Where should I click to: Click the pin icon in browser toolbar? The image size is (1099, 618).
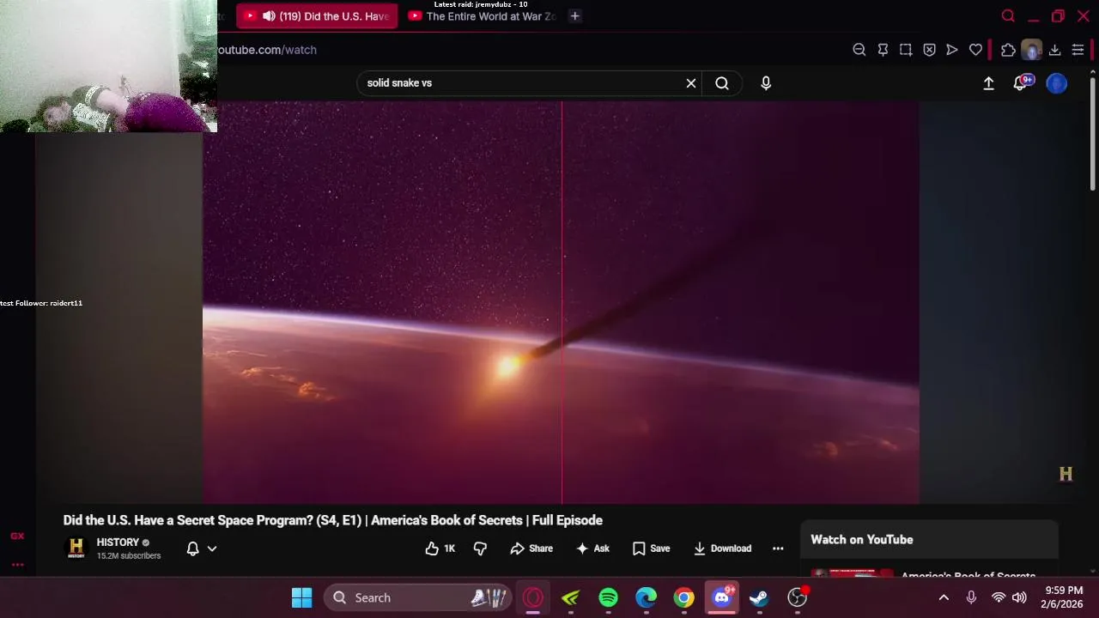(x=883, y=50)
